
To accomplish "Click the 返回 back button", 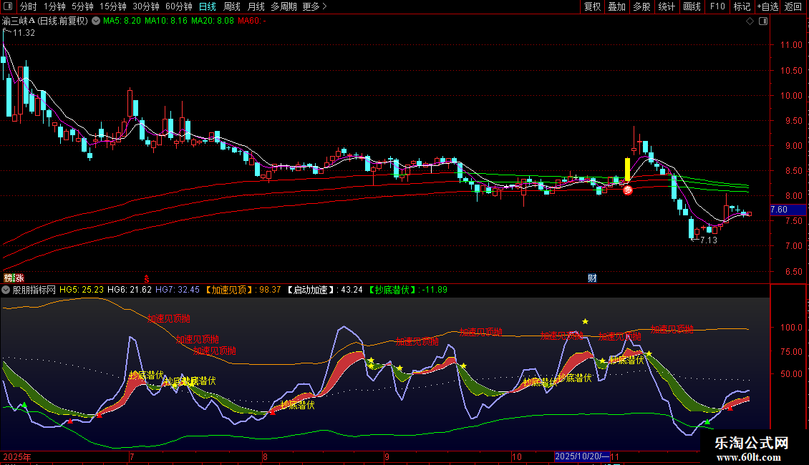I will point(793,7).
